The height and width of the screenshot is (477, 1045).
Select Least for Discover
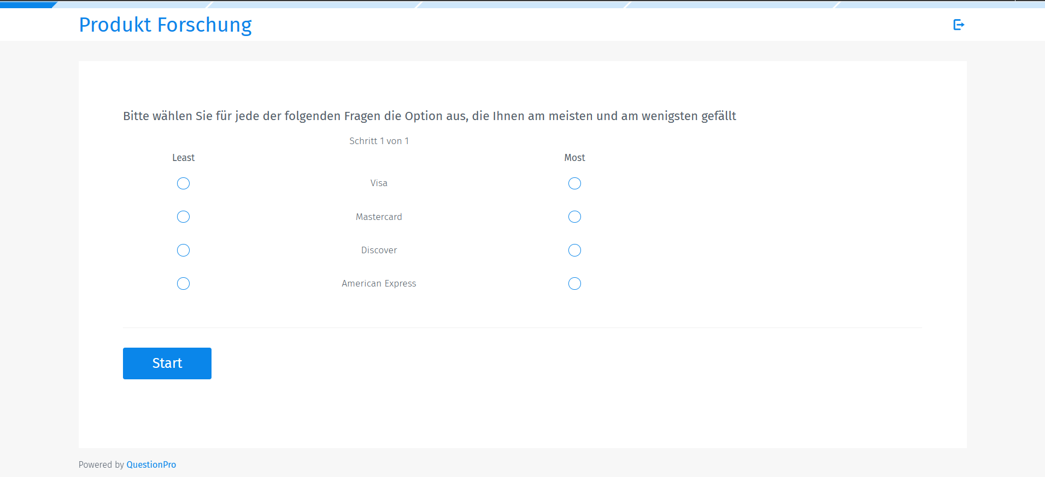(184, 250)
